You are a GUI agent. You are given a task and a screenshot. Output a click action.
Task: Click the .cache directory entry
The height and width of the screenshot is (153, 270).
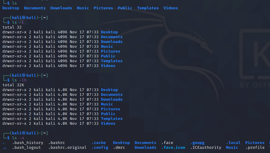click(98, 142)
